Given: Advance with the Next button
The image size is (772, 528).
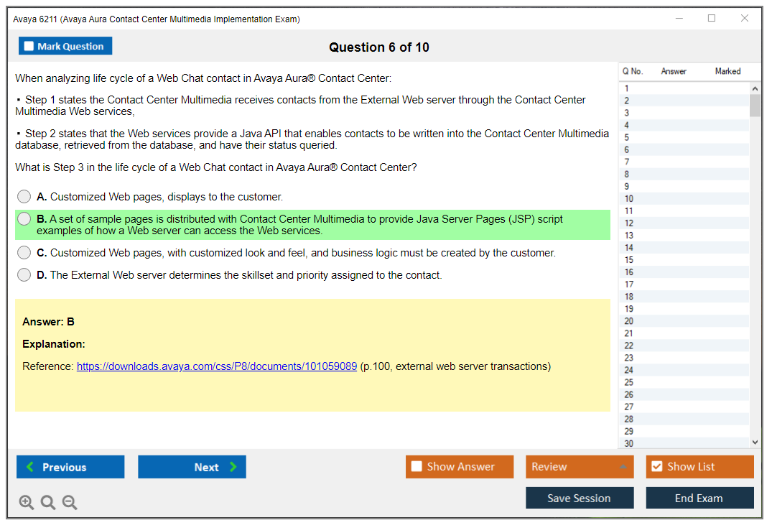Looking at the screenshot, I should pos(192,467).
